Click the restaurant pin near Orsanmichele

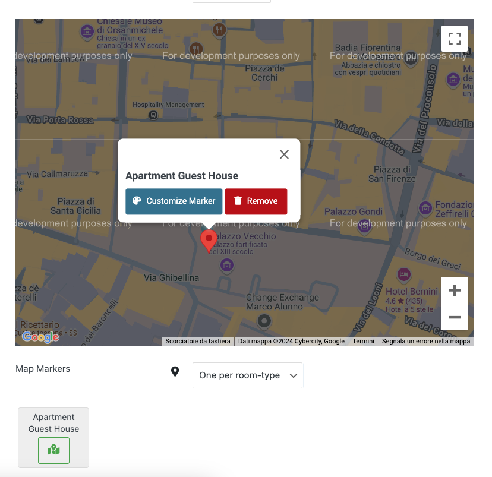pos(196,49)
